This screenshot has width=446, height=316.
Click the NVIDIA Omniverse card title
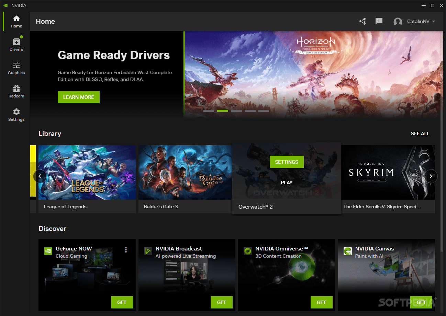click(282, 249)
